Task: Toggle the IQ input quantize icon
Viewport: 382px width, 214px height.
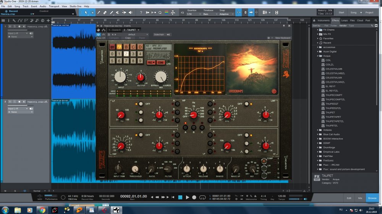Action: pyautogui.click(x=182, y=13)
